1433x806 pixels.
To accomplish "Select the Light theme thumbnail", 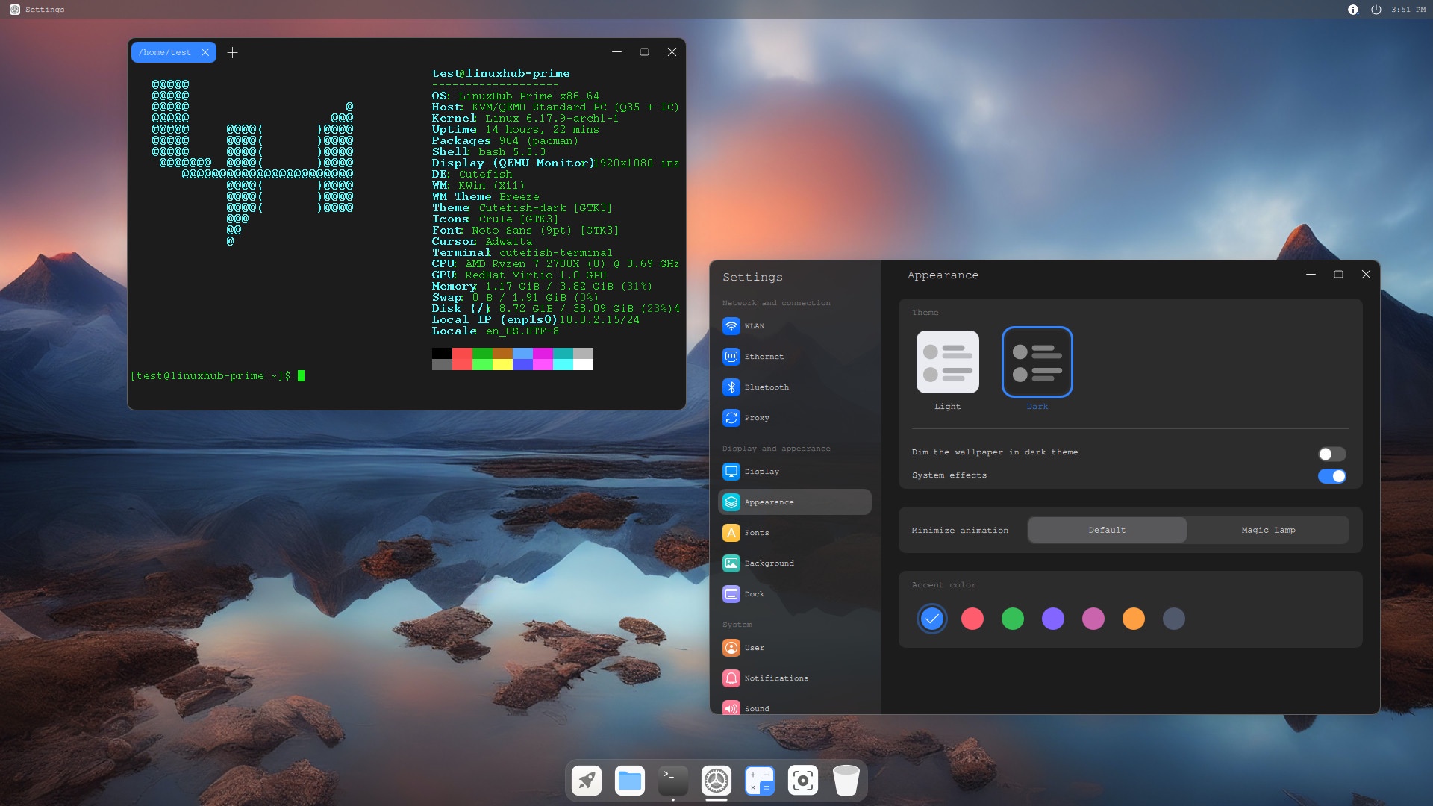I will point(947,362).
